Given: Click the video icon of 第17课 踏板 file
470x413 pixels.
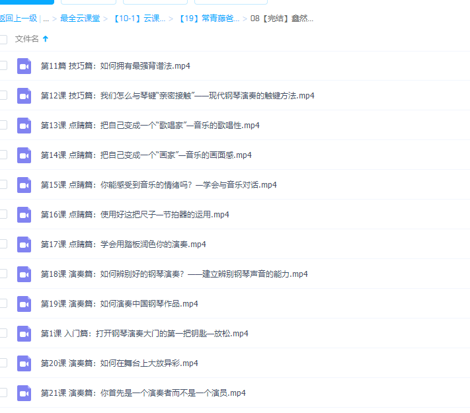Looking at the screenshot, I should tap(24, 244).
